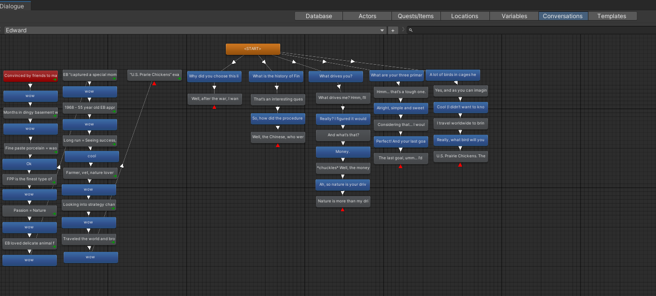This screenshot has height=296, width=656.
Task: Select node 'What is the history of Fin'
Action: 276,76
